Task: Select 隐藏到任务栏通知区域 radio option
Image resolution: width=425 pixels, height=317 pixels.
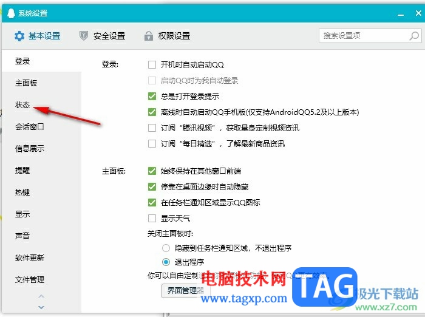Action: [166, 248]
